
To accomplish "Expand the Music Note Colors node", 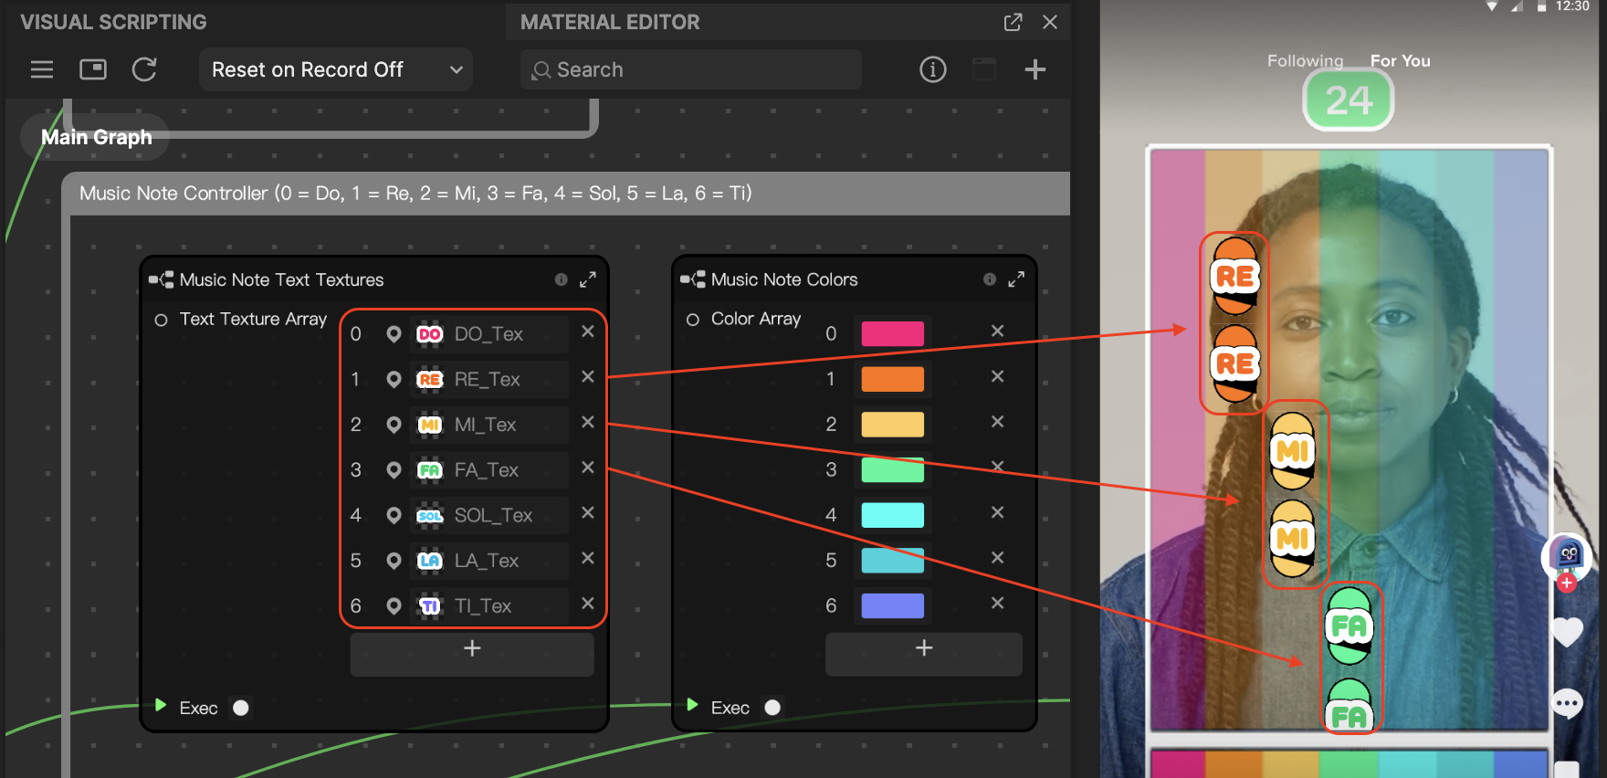I will tap(1016, 279).
